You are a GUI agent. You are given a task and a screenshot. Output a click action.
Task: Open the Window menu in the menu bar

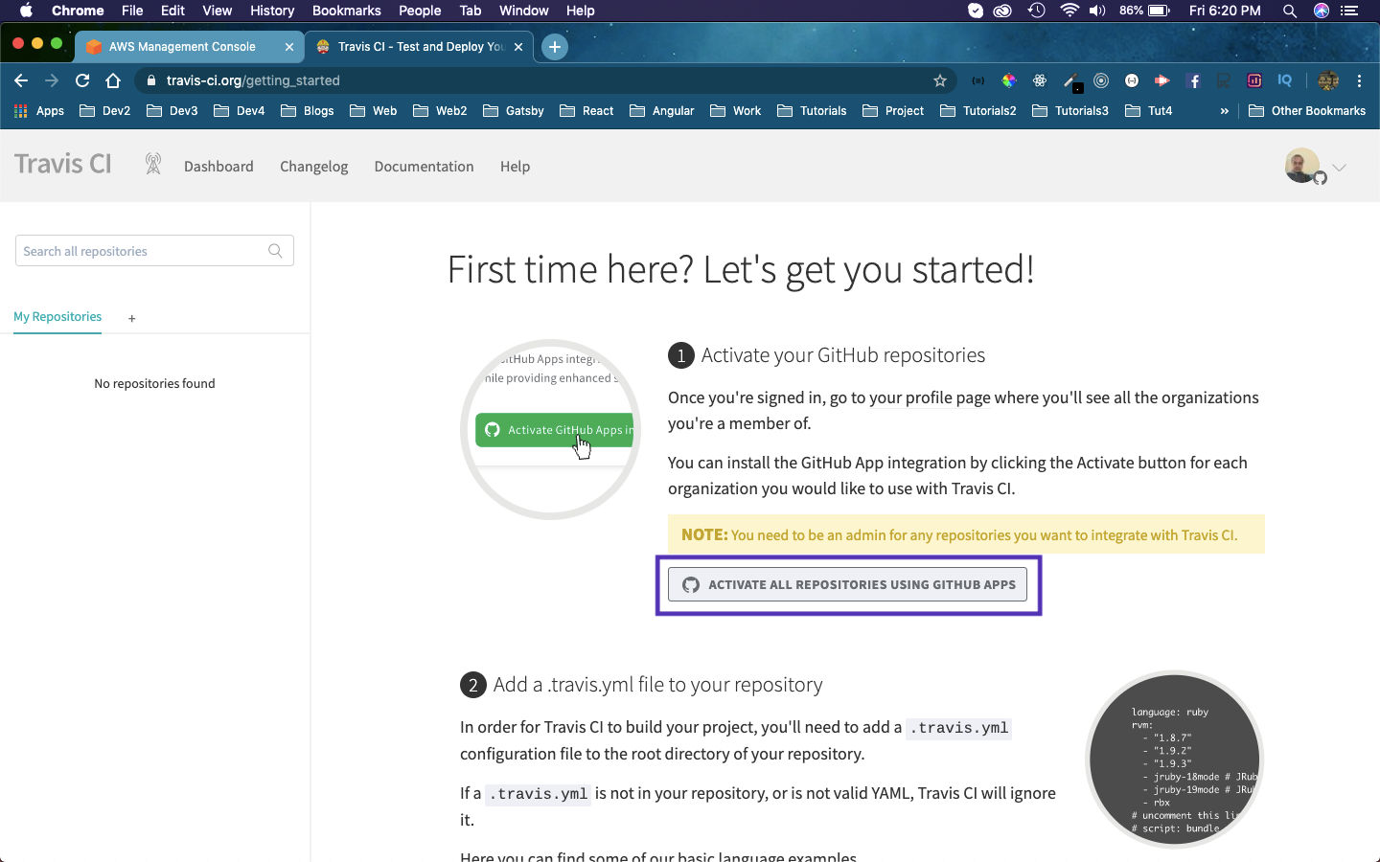pos(524,11)
